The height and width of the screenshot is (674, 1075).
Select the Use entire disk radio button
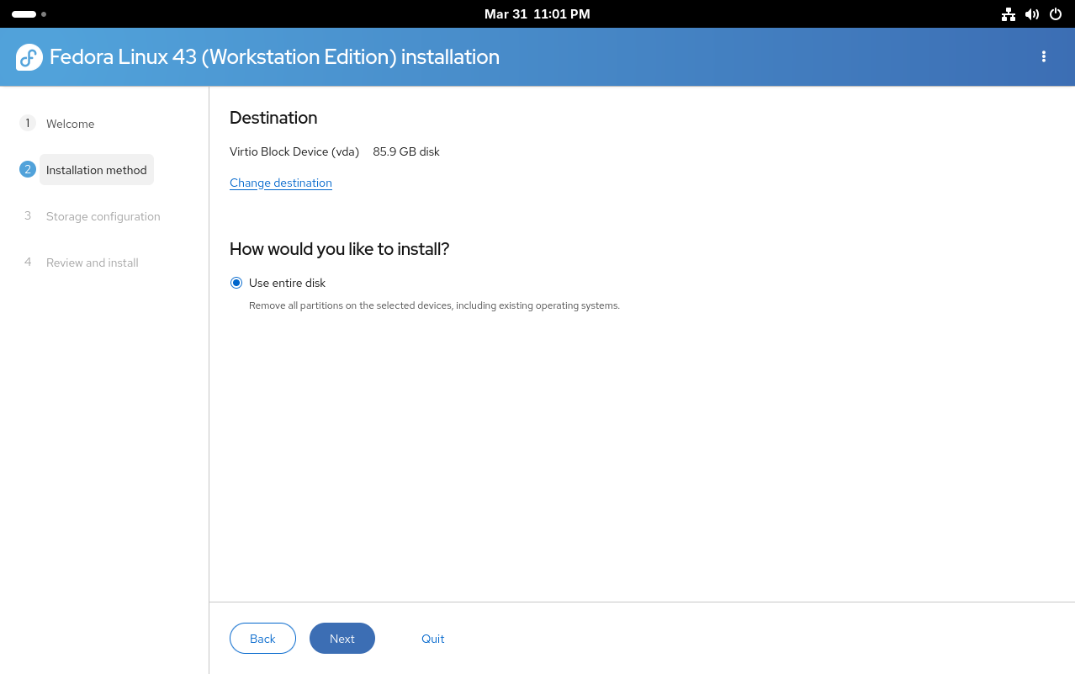click(x=236, y=283)
